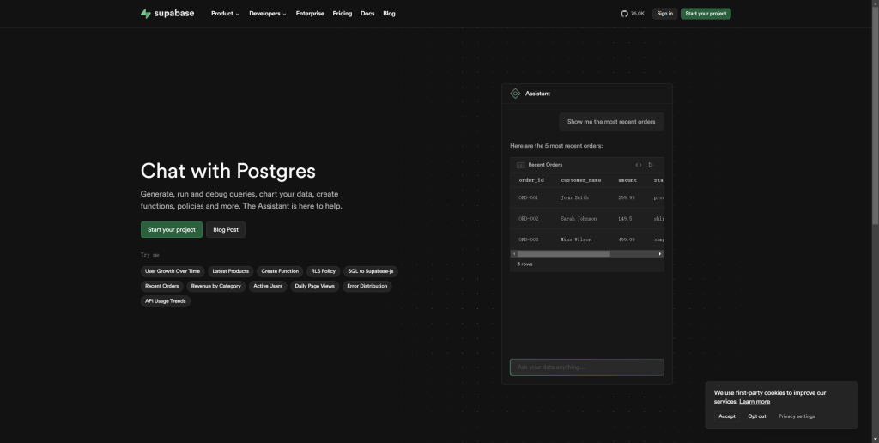This screenshot has width=879, height=443.
Task: Select the Create Function prompt
Action: pos(280,271)
